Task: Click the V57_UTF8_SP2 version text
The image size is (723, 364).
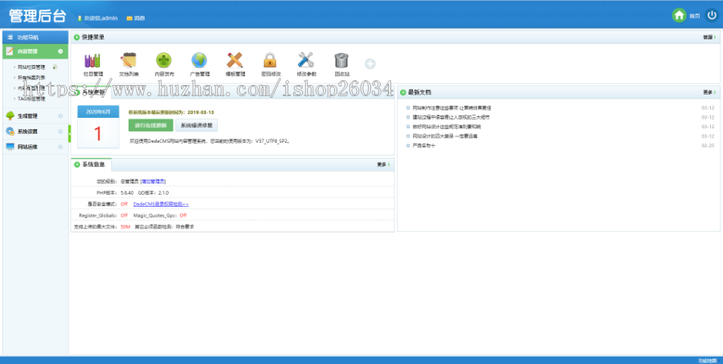Action: click(x=272, y=141)
